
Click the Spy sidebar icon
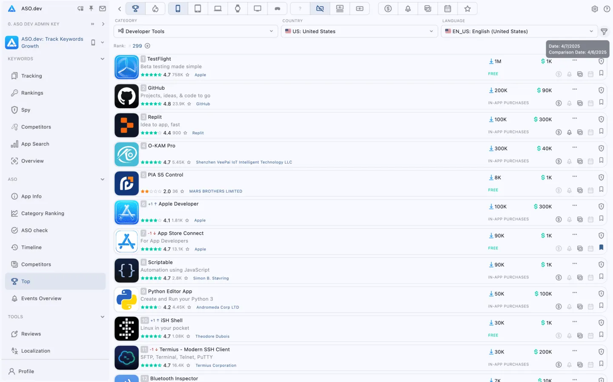point(13,110)
